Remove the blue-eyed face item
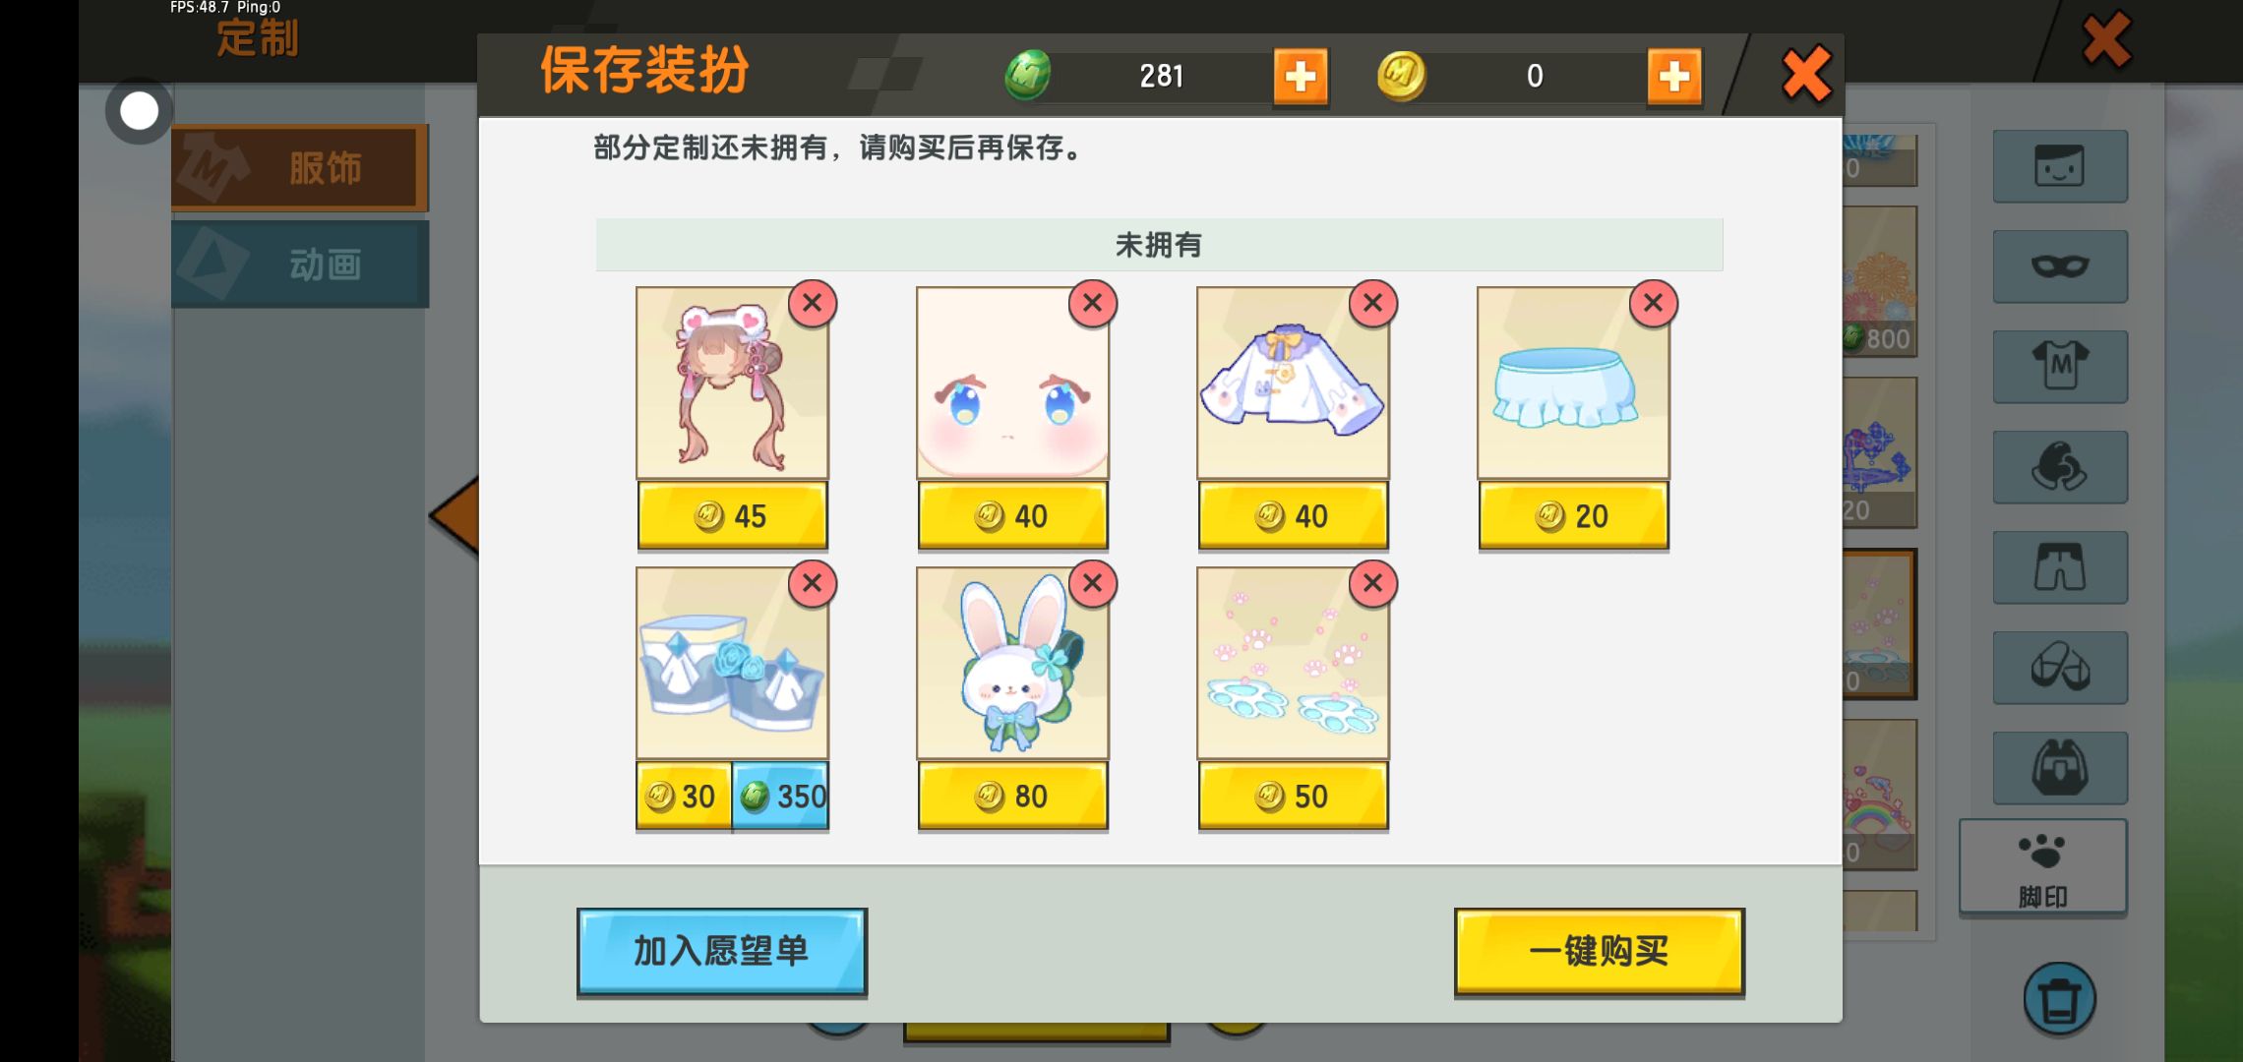Image resolution: width=2243 pixels, height=1062 pixels. tap(1092, 303)
